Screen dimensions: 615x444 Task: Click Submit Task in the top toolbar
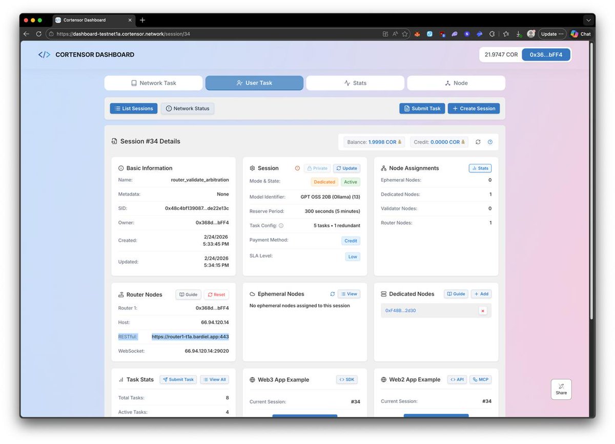(422, 109)
